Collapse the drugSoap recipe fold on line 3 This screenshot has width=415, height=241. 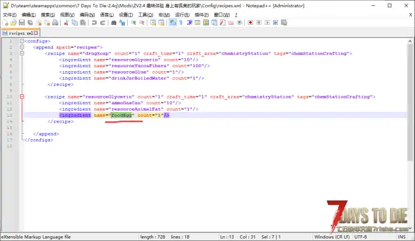click(22, 53)
